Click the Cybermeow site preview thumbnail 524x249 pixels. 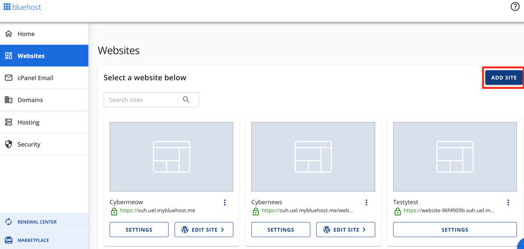(171, 157)
